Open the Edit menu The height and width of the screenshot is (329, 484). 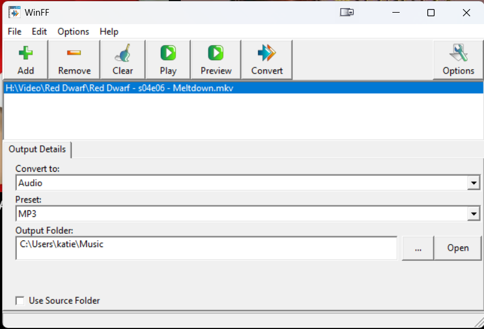click(39, 31)
